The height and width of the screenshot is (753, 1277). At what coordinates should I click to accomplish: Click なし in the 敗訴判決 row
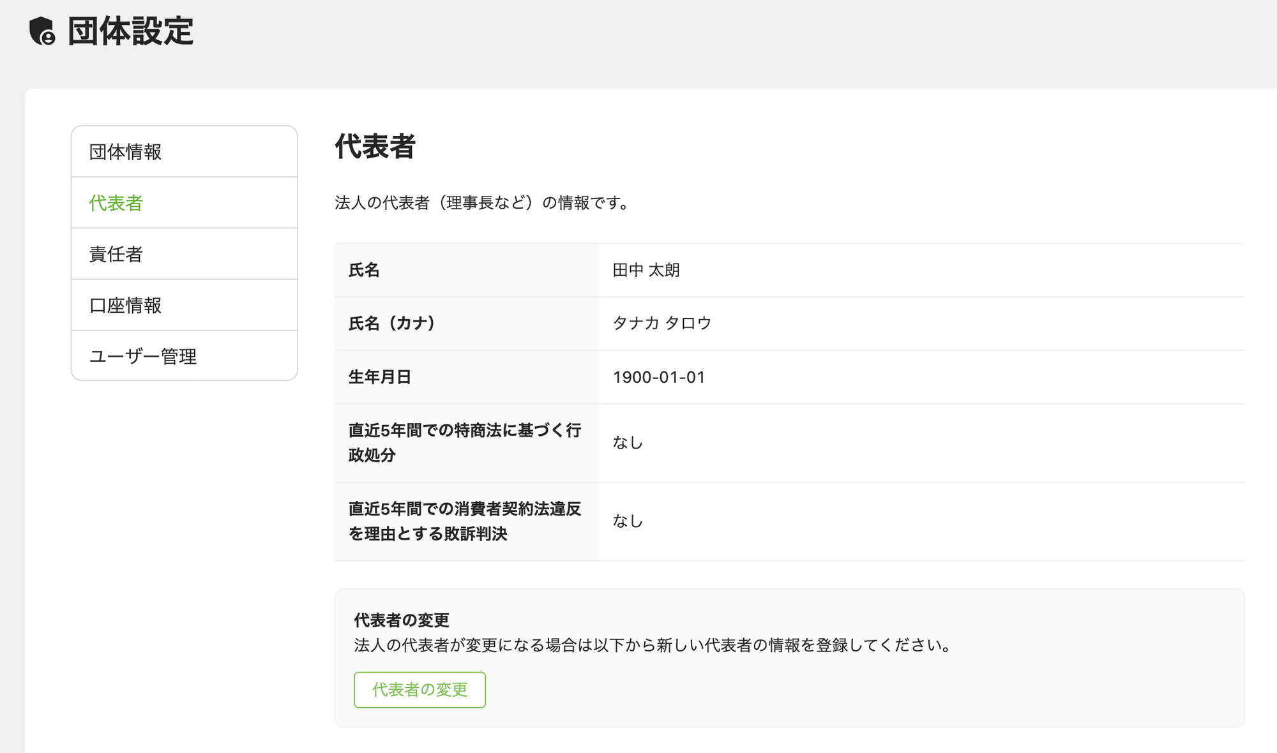[628, 521]
